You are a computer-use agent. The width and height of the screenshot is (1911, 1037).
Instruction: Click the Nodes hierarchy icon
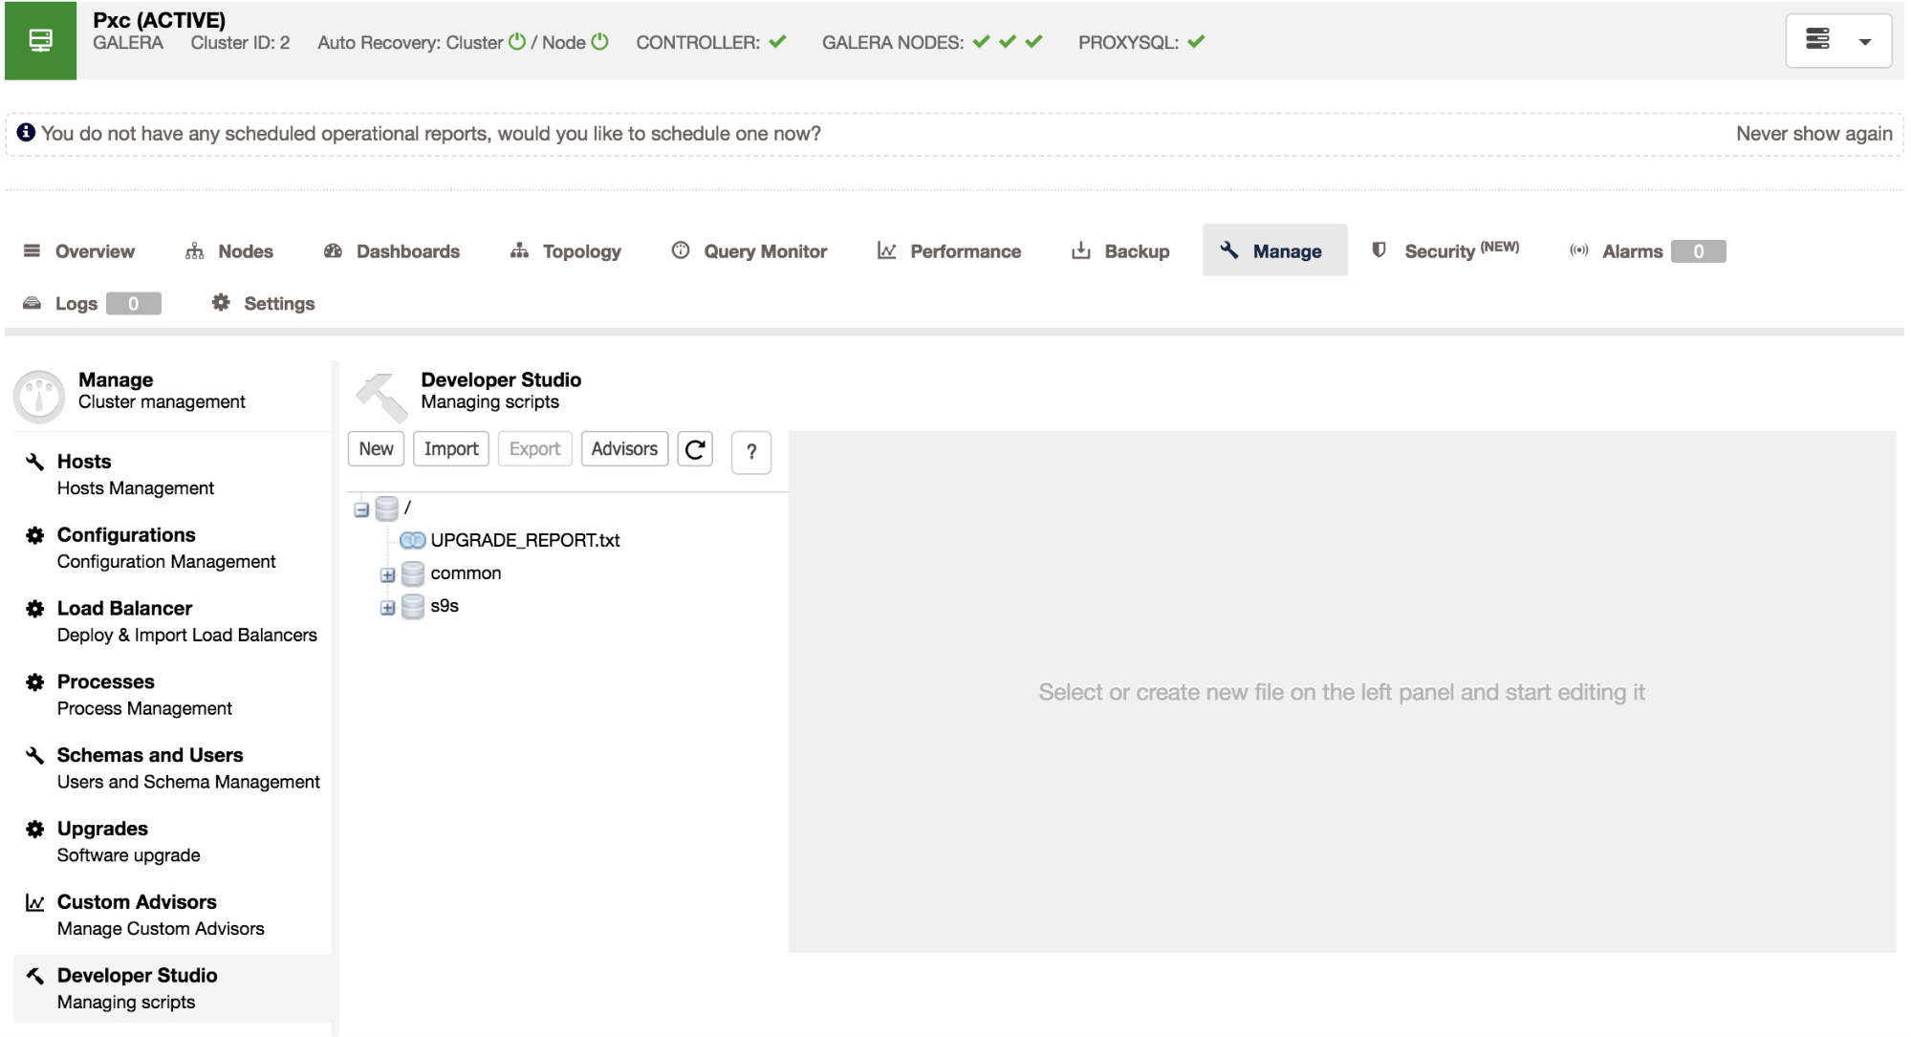click(194, 250)
